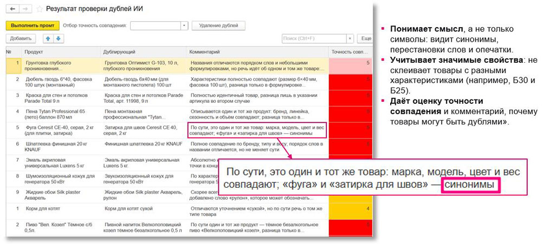Screen dimensions: 542x244
Task: Move the selected row down with the blue arrow
Action: tap(59, 38)
